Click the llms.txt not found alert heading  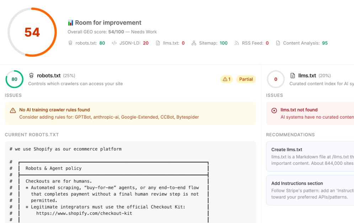pyautogui.click(x=299, y=110)
